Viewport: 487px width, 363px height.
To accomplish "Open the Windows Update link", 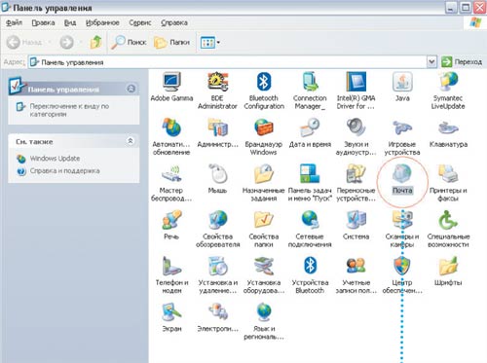I will point(55,159).
